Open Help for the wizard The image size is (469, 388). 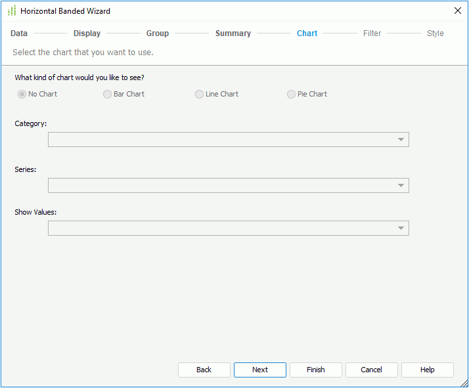pyautogui.click(x=428, y=370)
